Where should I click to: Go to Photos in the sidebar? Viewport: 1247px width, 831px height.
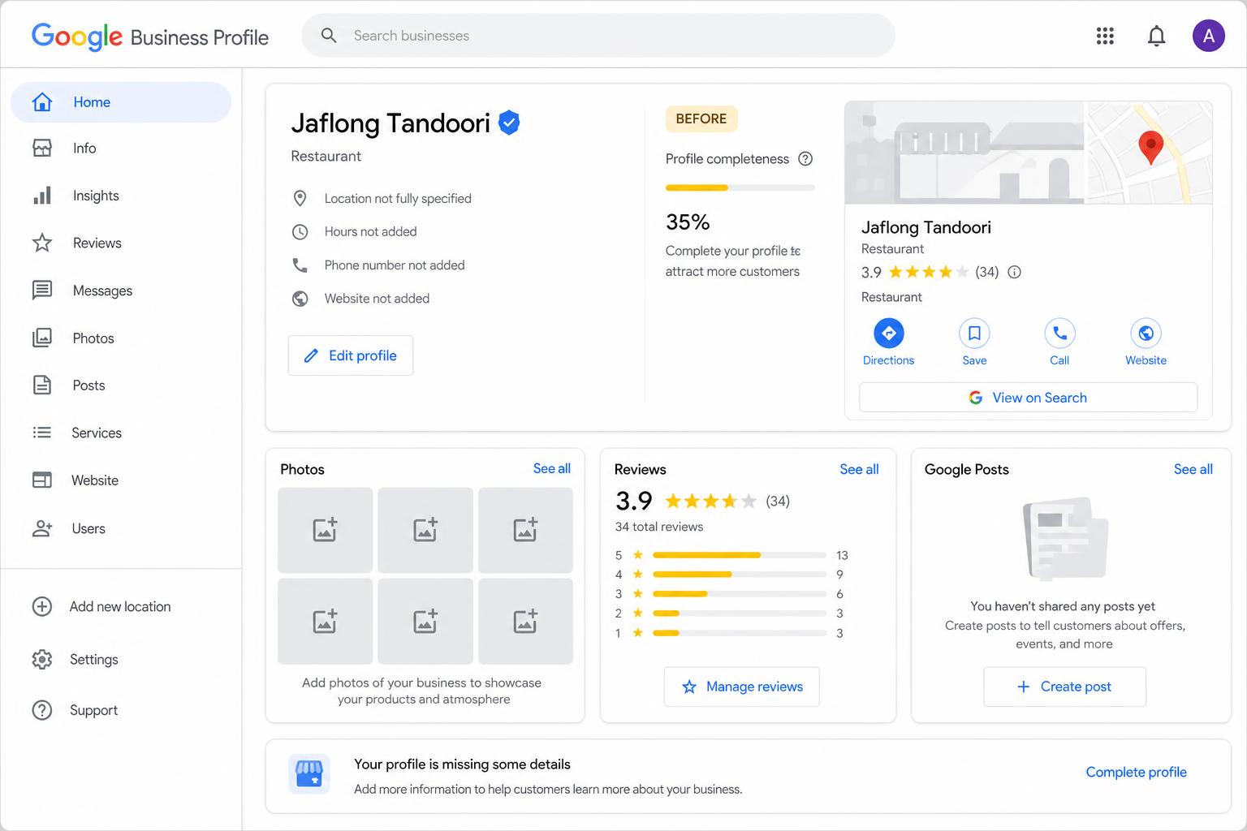pos(121,338)
